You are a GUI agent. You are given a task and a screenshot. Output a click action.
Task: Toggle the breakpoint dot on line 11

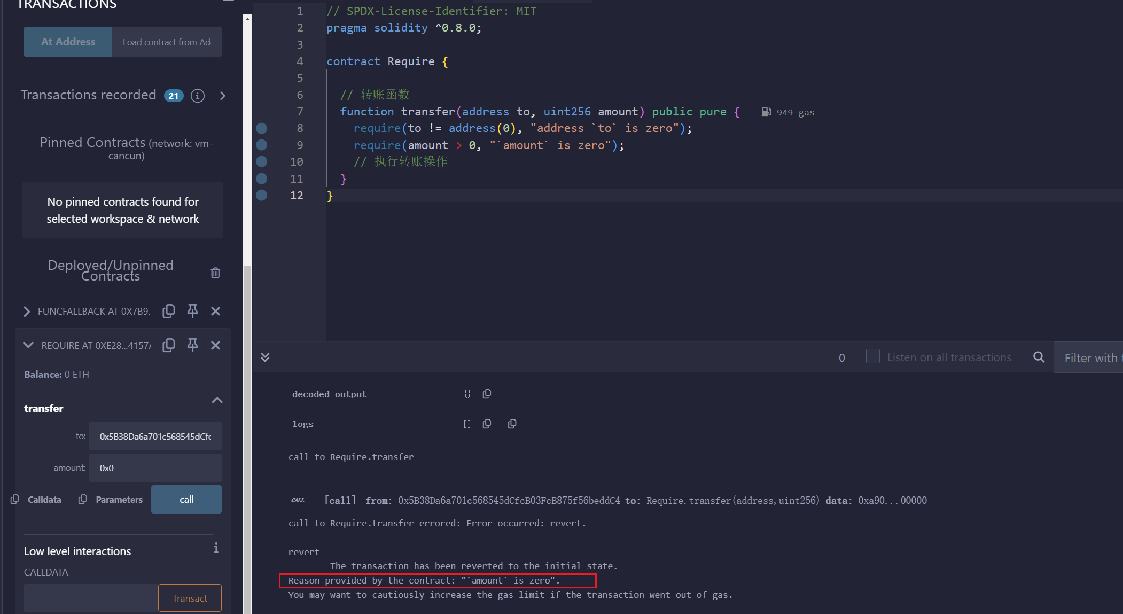pyautogui.click(x=261, y=178)
